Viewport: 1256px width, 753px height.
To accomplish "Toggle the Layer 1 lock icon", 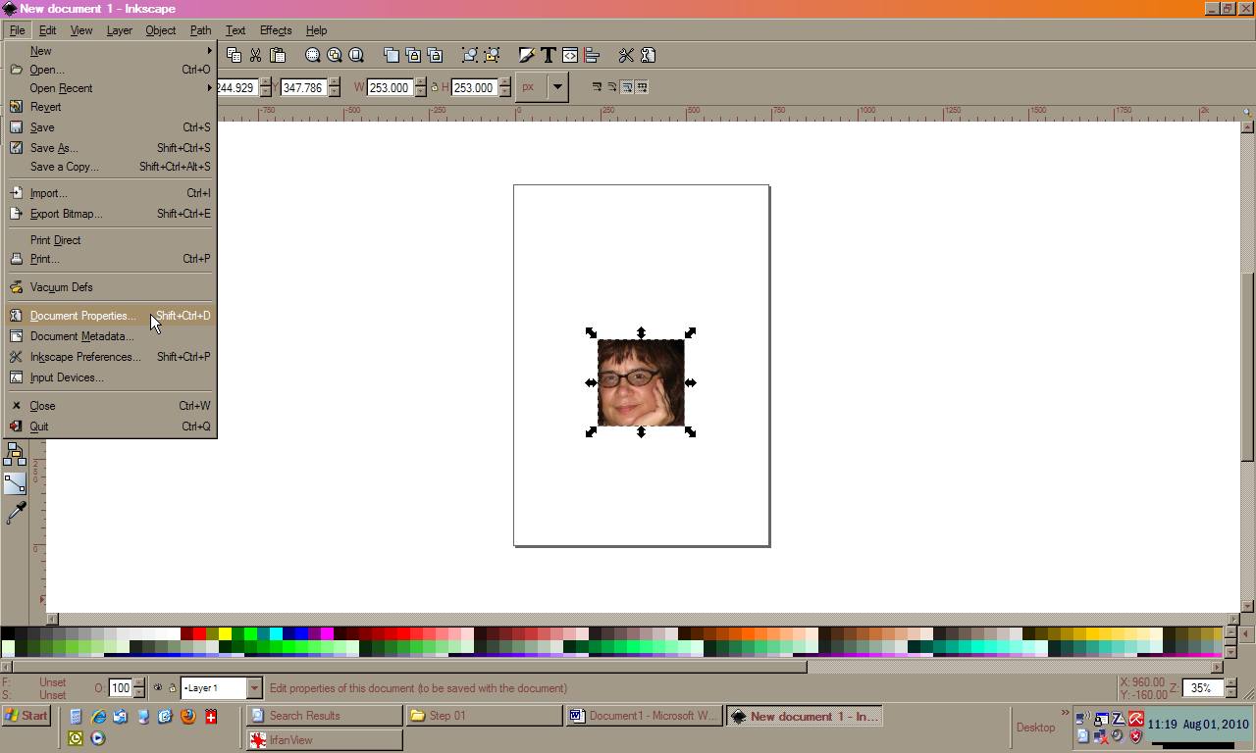I will click(172, 687).
